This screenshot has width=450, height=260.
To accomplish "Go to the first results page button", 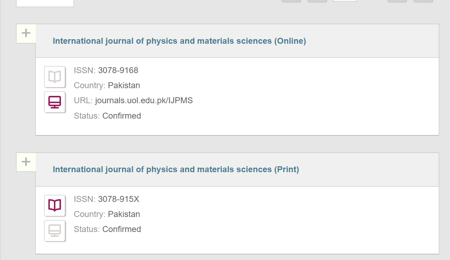I will (291, 1).
